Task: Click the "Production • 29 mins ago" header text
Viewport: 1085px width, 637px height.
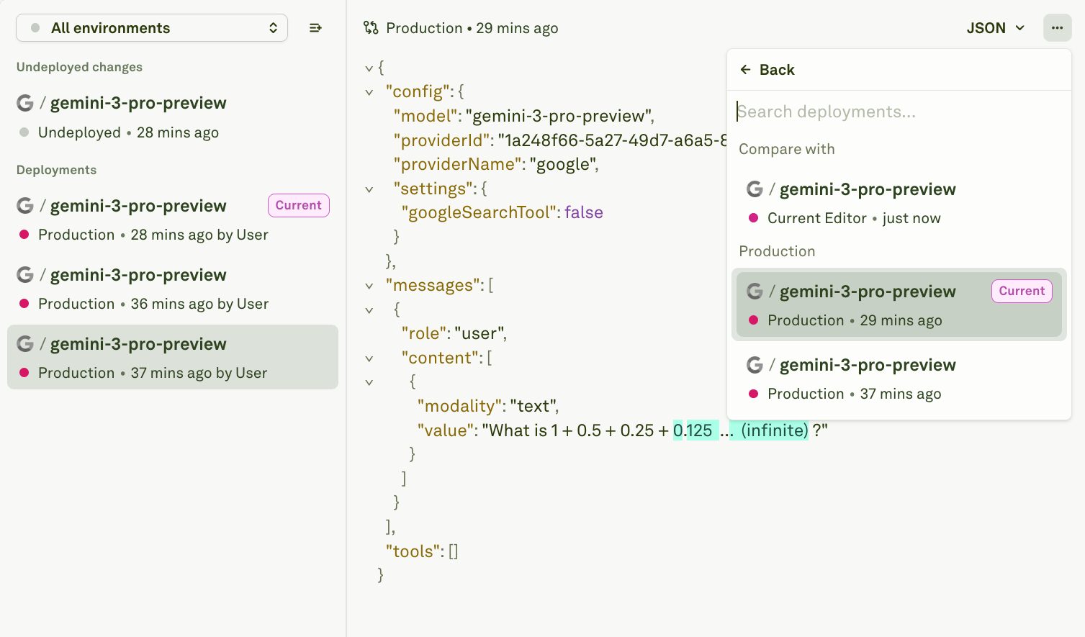Action: 472,28
